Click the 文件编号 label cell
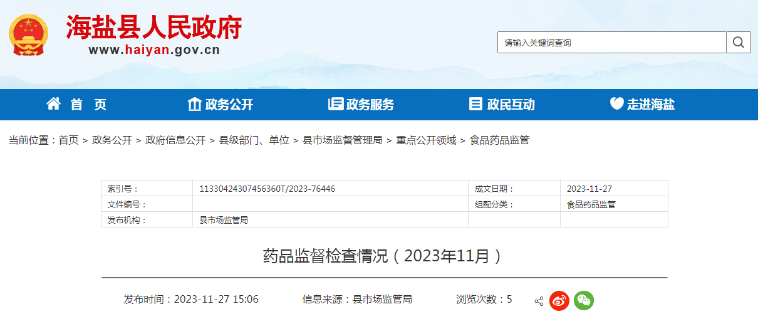Viewport: 758px width, 319px height. [147, 204]
